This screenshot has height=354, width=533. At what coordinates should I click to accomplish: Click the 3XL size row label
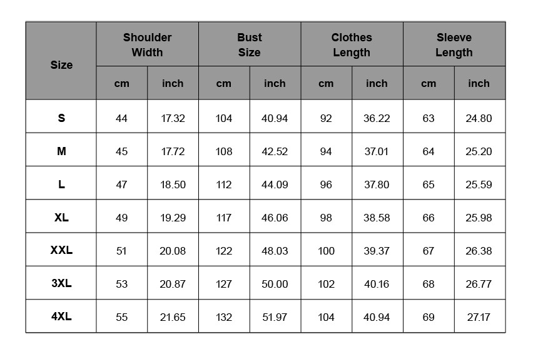coord(61,283)
